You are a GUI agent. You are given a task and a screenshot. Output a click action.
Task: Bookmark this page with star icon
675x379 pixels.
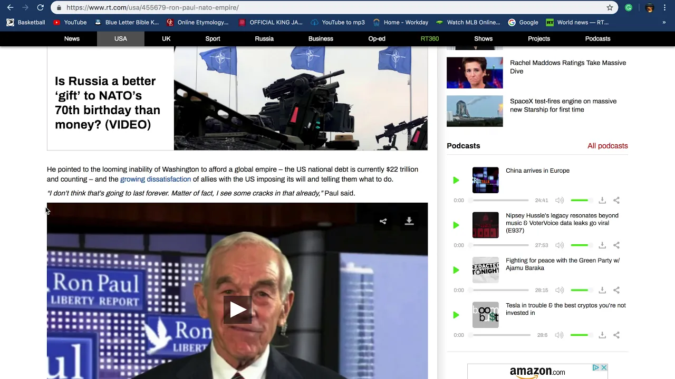(x=610, y=7)
